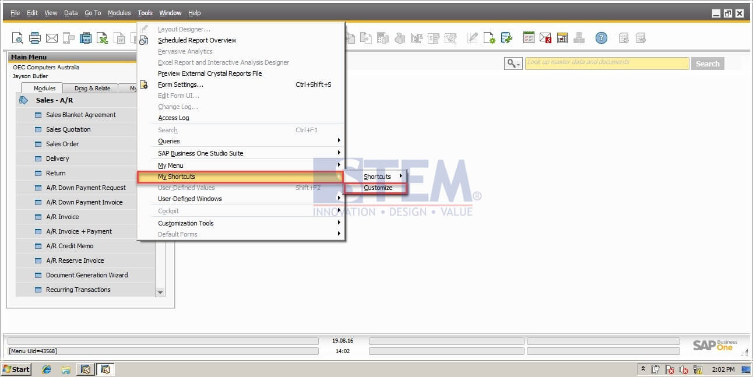This screenshot has width=753, height=377.
Task: Click the Workflow hierarchy toolbar icon
Action: pos(579,38)
